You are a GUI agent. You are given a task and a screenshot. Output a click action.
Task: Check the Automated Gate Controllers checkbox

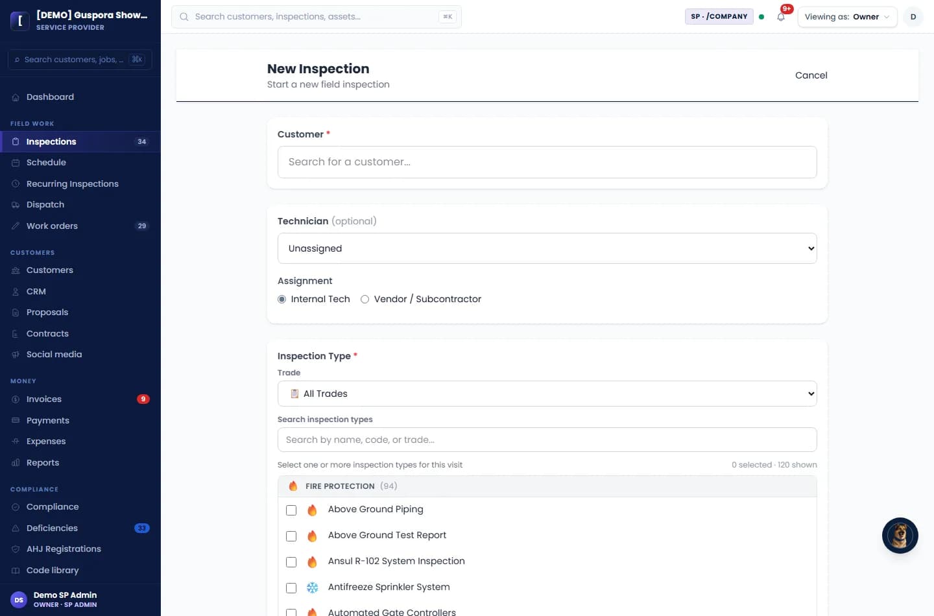coord(291,613)
